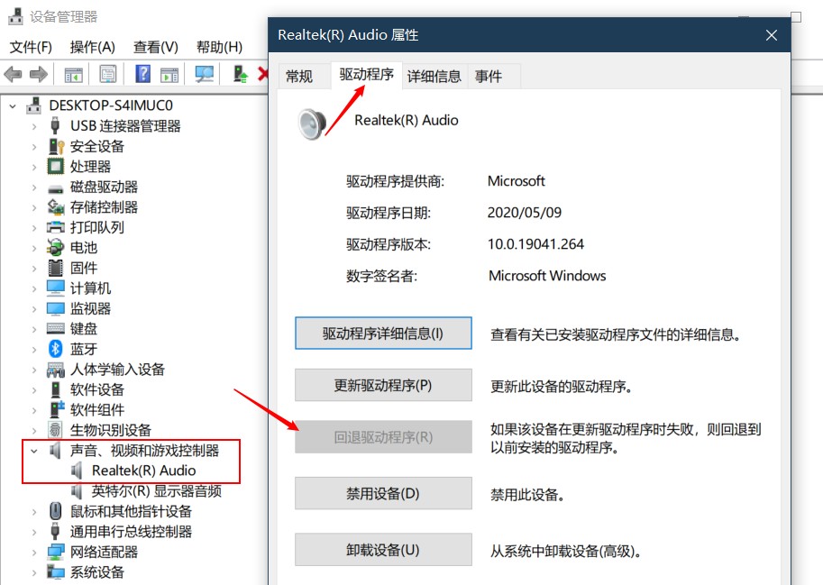Click the Back arrow in Device Manager toolbar
The height and width of the screenshot is (585, 823).
13,75
